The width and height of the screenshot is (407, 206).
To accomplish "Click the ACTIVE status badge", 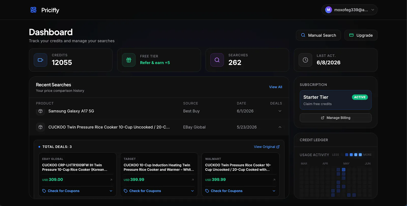I will click(x=360, y=97).
